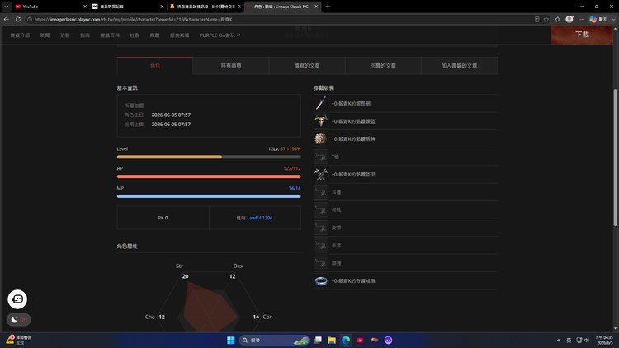Bookmark page with the star icon
Viewport: 619px width, 348px height.
(546, 19)
